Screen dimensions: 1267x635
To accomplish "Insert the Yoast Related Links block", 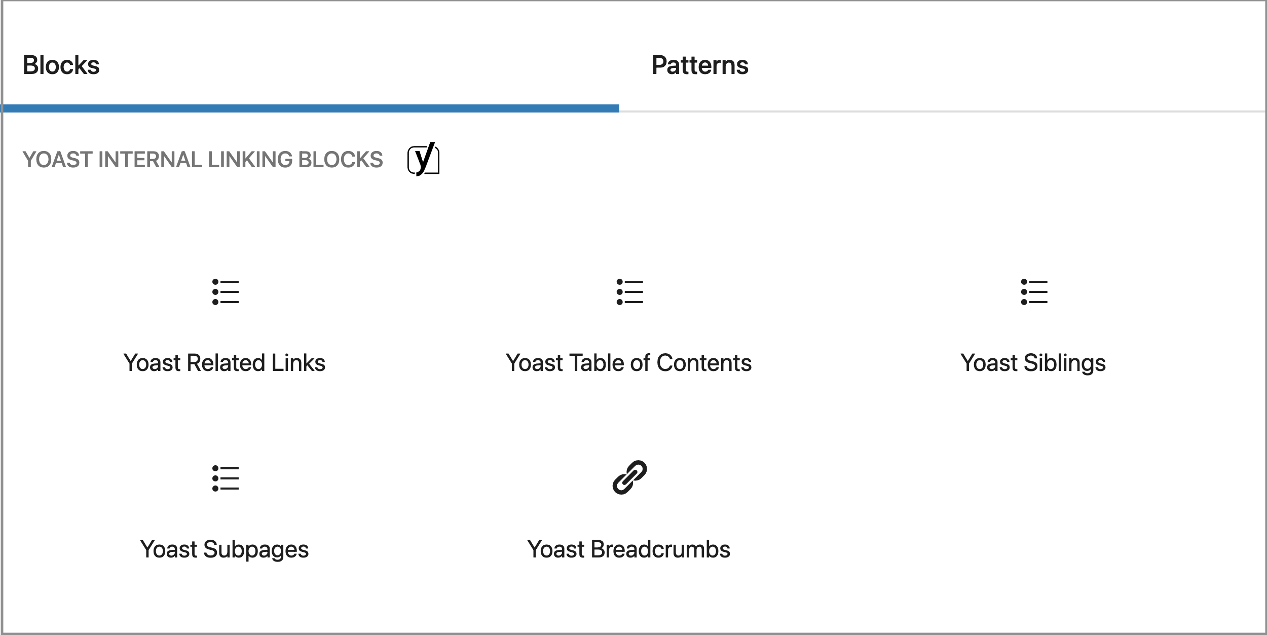I will coord(225,324).
